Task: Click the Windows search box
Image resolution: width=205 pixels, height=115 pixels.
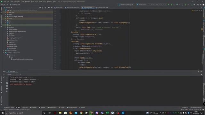Action: pos(23,113)
